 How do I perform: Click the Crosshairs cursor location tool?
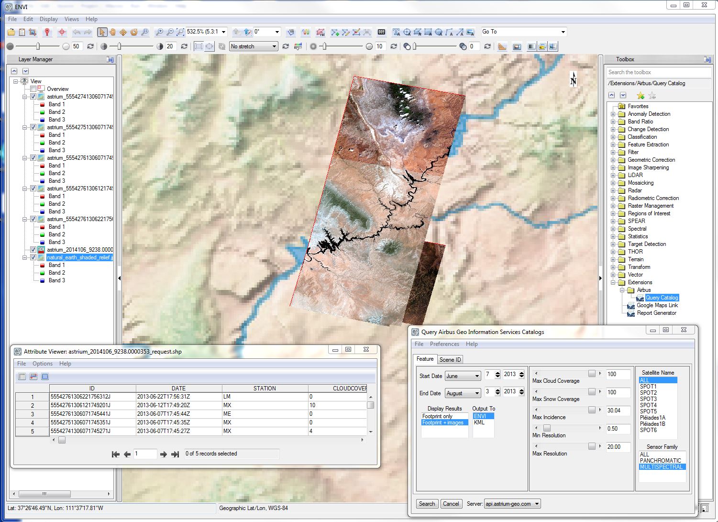coord(61,32)
